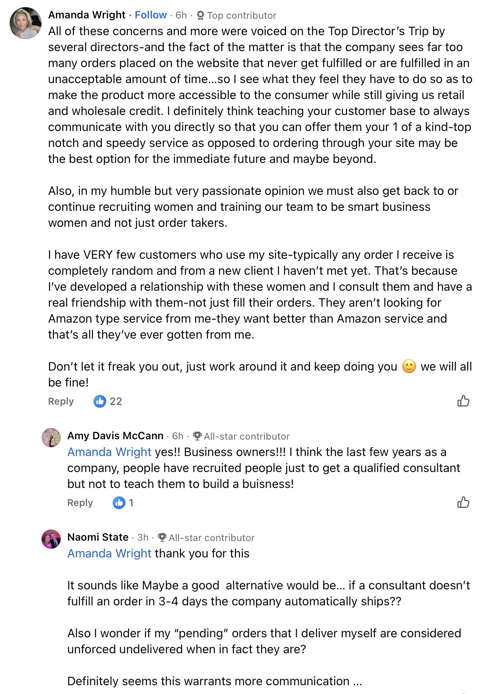This screenshot has height=694, width=479.
Task: View the 22 reactions on Amanda's comment
Action: (108, 401)
